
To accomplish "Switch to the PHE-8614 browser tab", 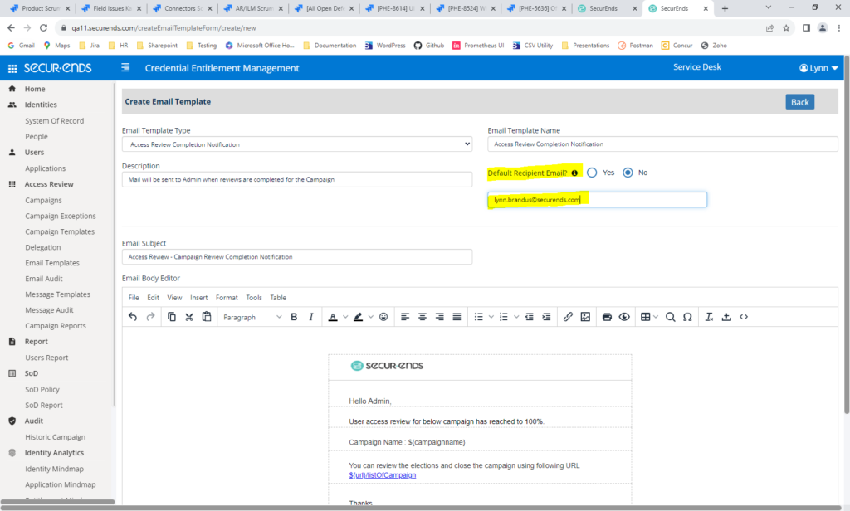I will click(x=394, y=8).
